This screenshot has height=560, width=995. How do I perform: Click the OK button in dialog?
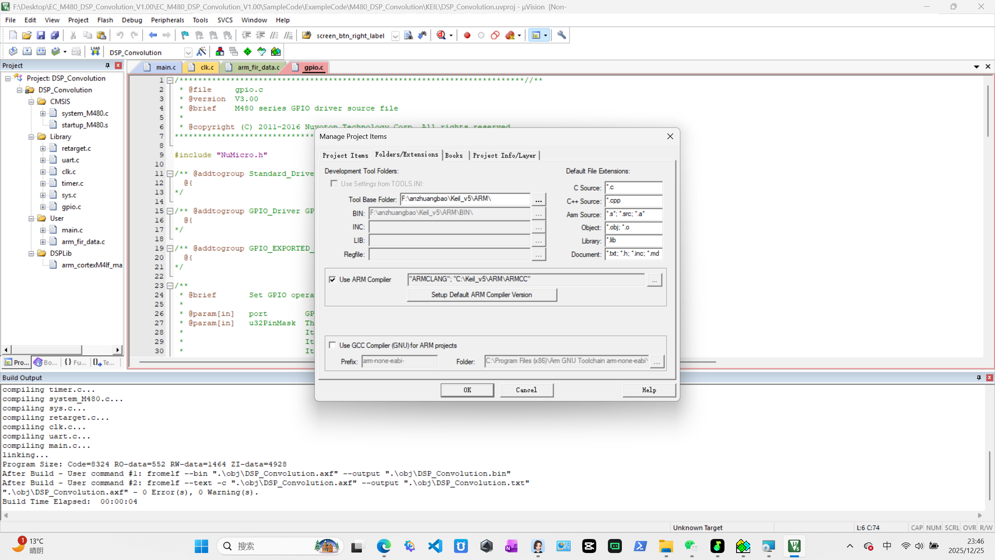[467, 390]
